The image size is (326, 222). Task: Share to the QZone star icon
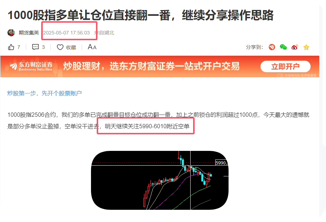(x=306, y=47)
